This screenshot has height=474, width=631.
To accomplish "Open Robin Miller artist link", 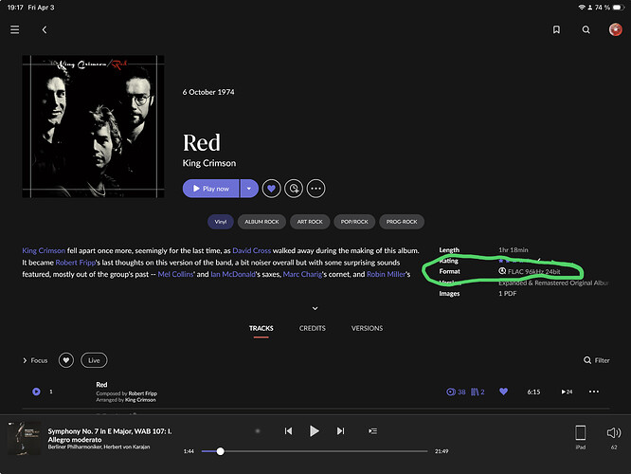I will coord(386,274).
